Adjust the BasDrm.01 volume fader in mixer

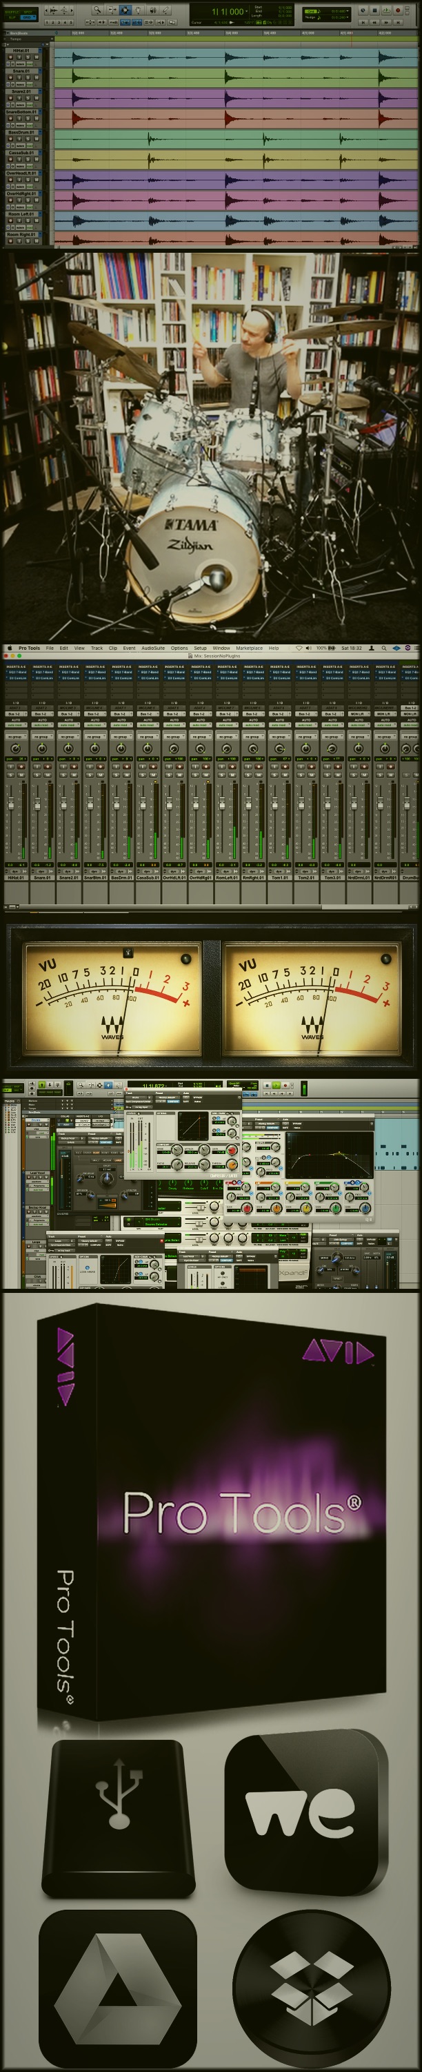click(117, 803)
